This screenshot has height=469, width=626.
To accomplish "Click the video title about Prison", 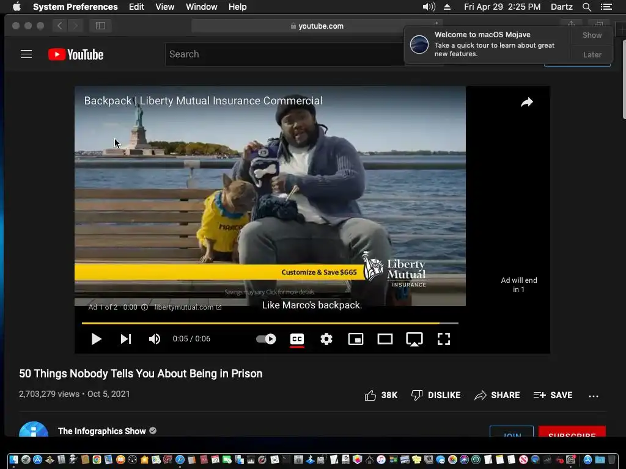I will 141,374.
